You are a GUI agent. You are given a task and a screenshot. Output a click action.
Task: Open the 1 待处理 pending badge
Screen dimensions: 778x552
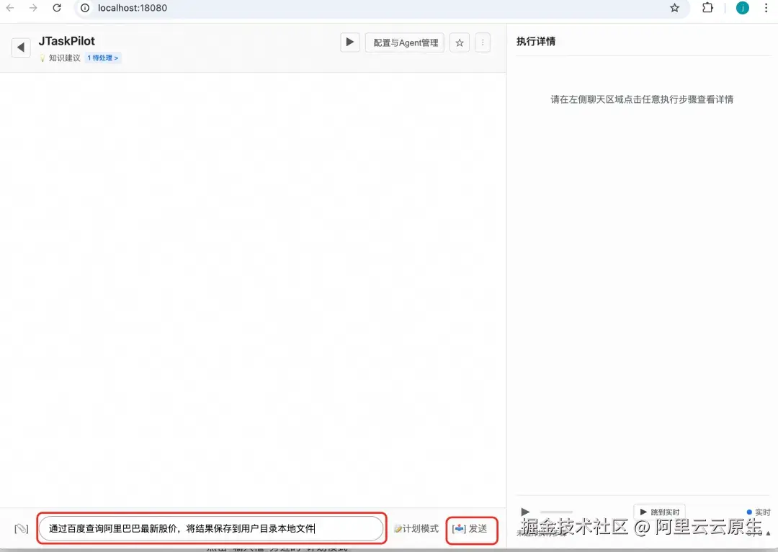point(103,58)
